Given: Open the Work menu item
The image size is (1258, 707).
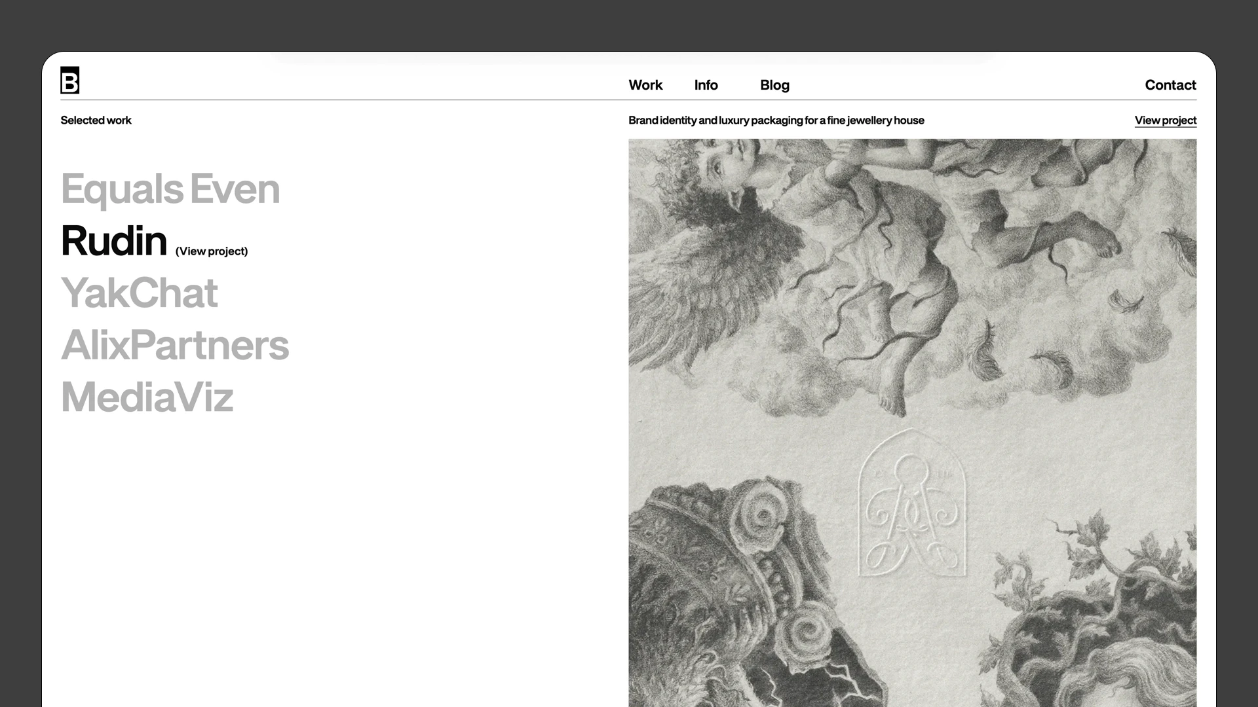Looking at the screenshot, I should coord(645,85).
